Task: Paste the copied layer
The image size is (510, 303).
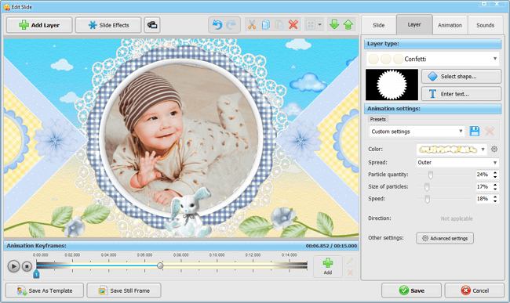Action: pyautogui.click(x=279, y=24)
